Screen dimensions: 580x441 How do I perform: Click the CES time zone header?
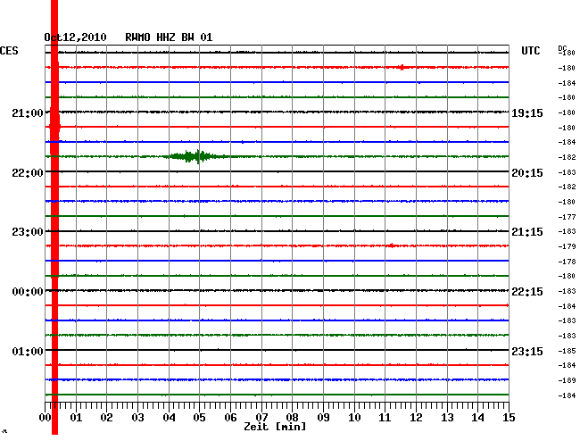9,51
